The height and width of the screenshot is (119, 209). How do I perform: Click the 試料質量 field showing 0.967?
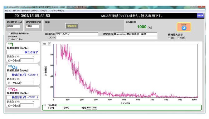click(x=14, y=26)
